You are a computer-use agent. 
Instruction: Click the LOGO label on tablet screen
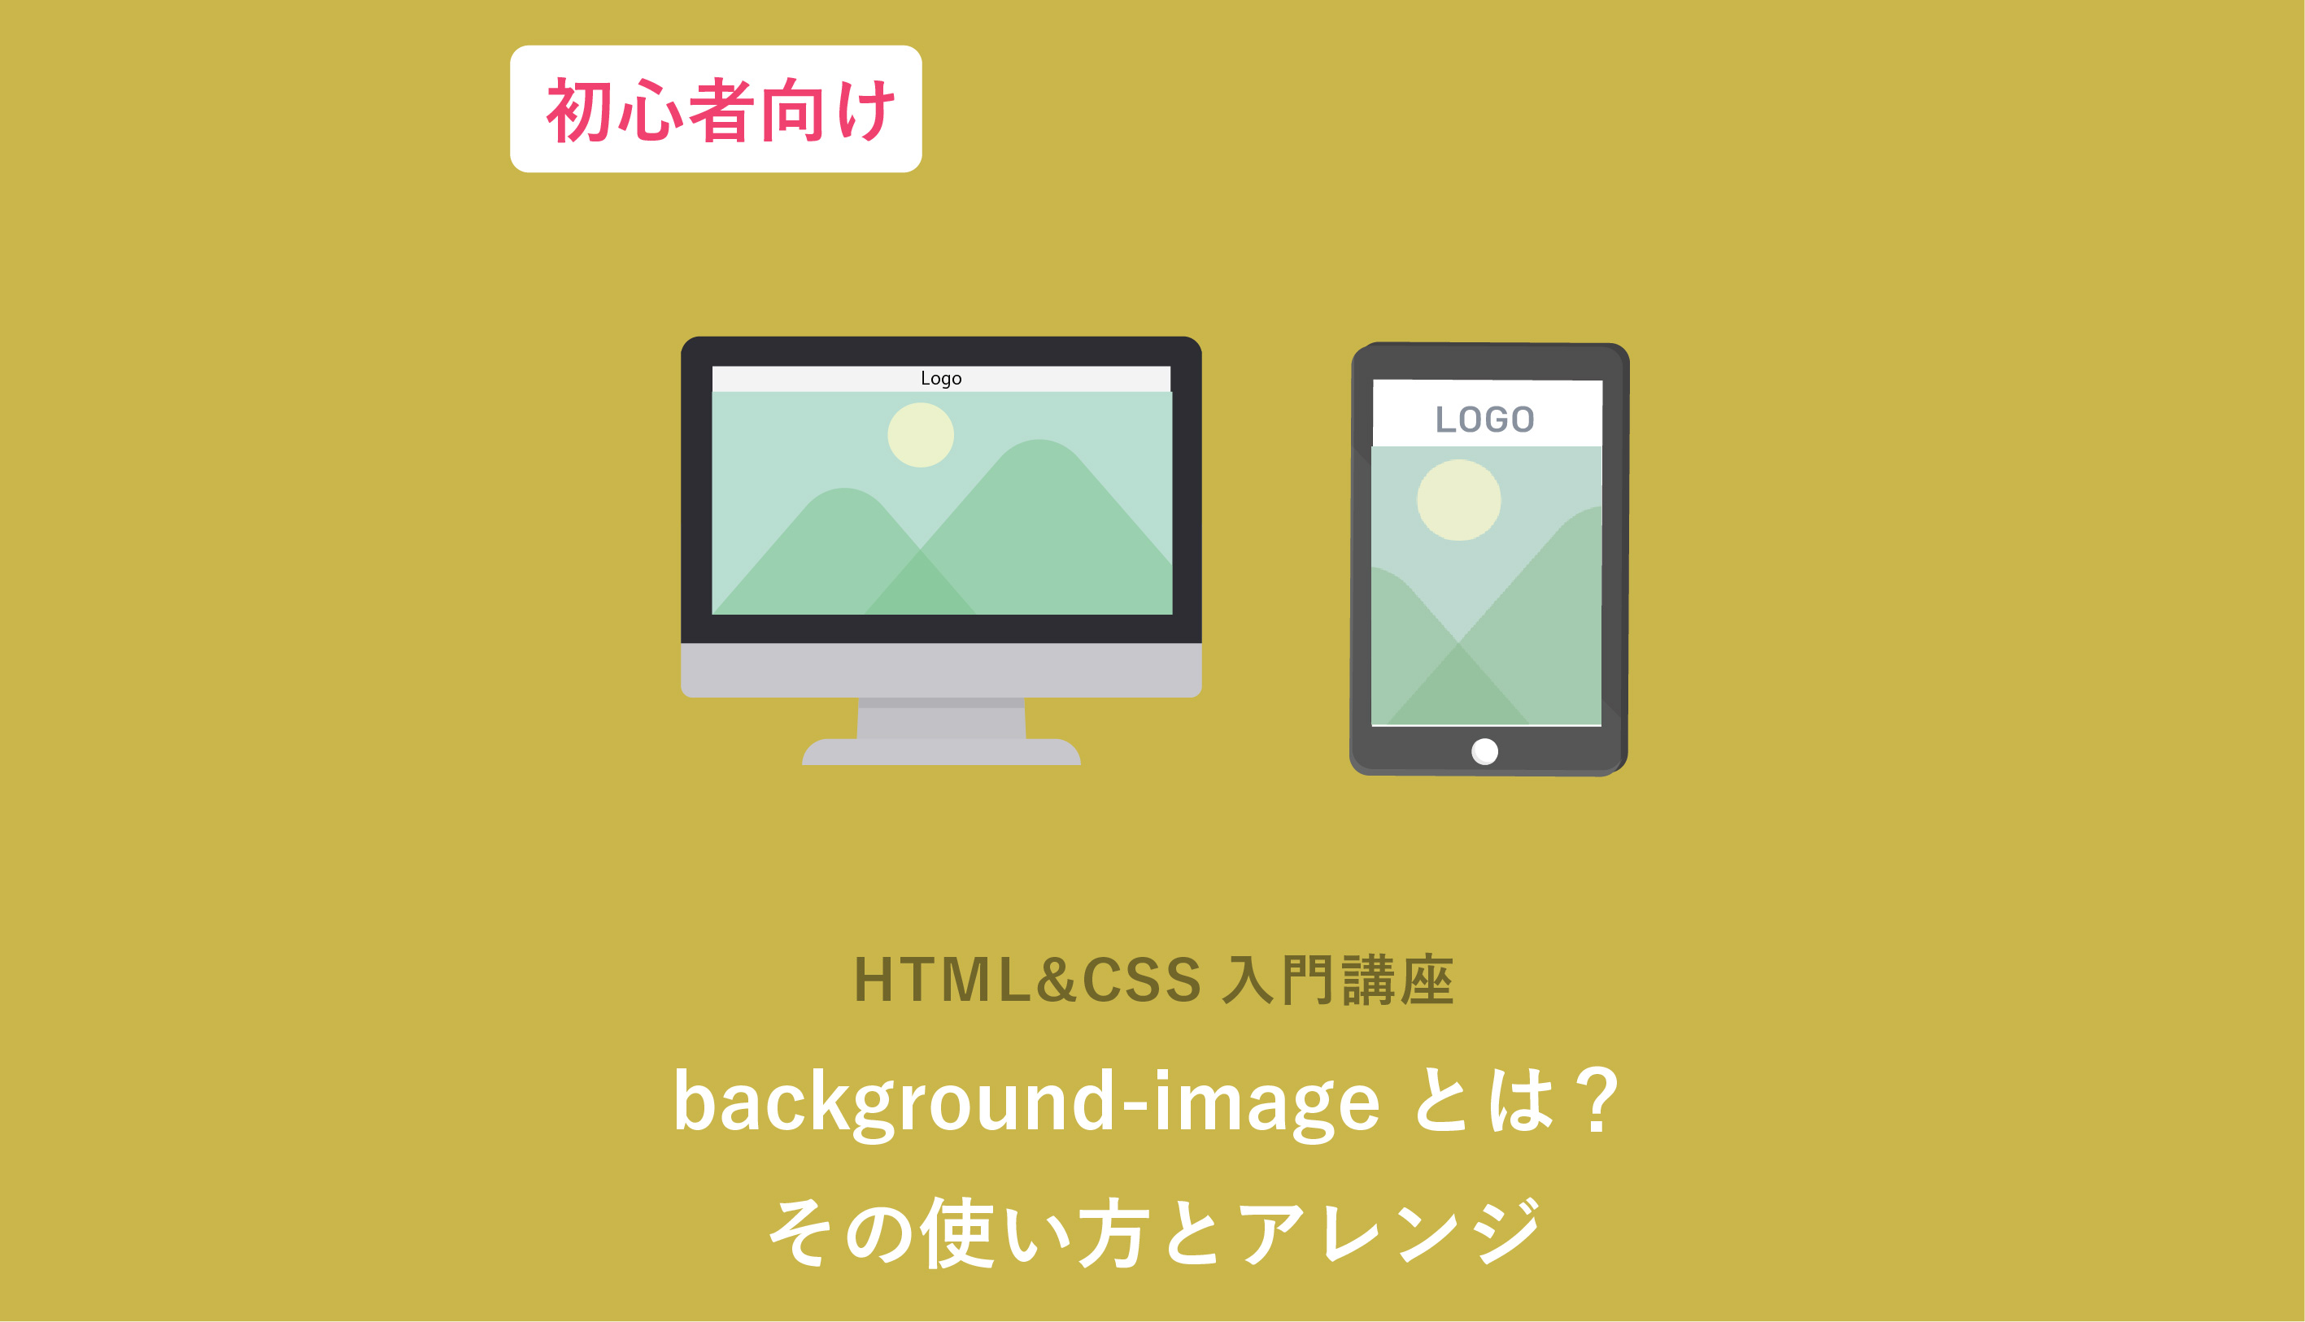point(1485,416)
